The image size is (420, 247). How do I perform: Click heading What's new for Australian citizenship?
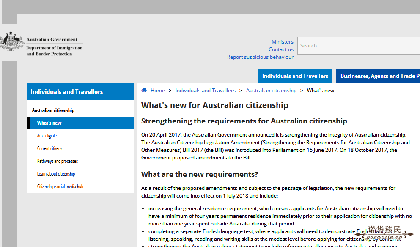click(x=215, y=105)
